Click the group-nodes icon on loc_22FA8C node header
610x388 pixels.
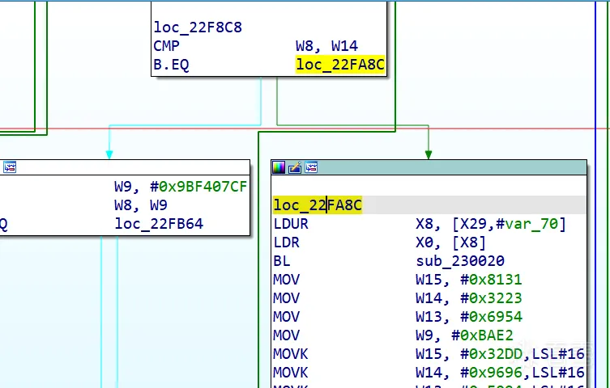311,167
